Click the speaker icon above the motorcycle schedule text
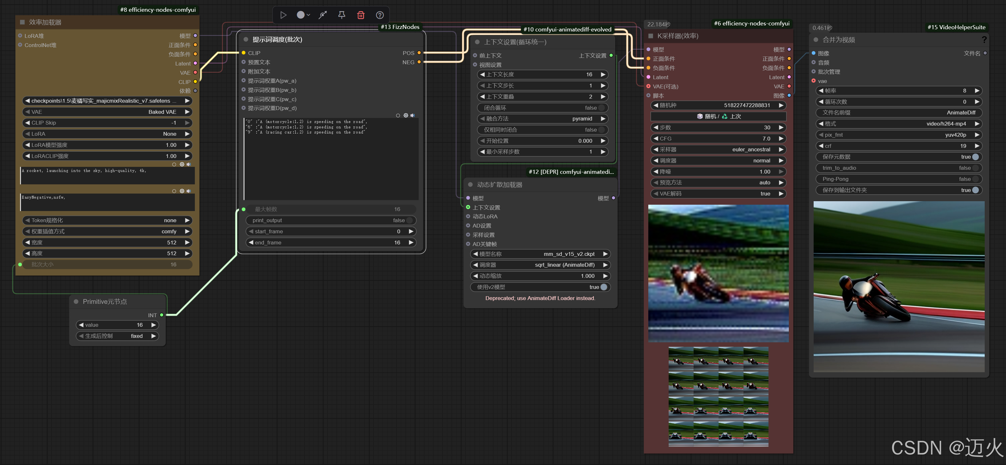The height and width of the screenshot is (465, 1006). 412,115
